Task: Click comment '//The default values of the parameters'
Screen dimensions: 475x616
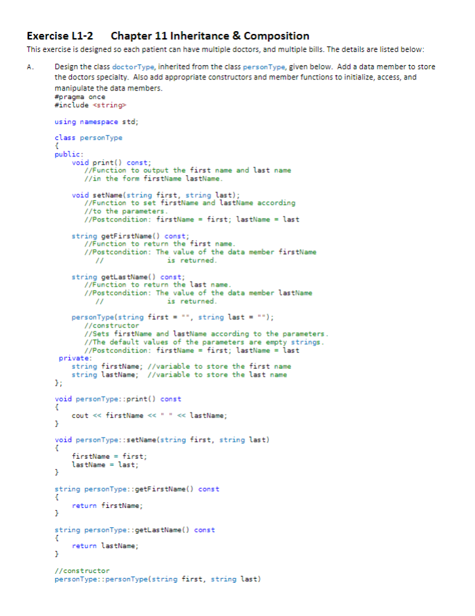Action: (205, 342)
